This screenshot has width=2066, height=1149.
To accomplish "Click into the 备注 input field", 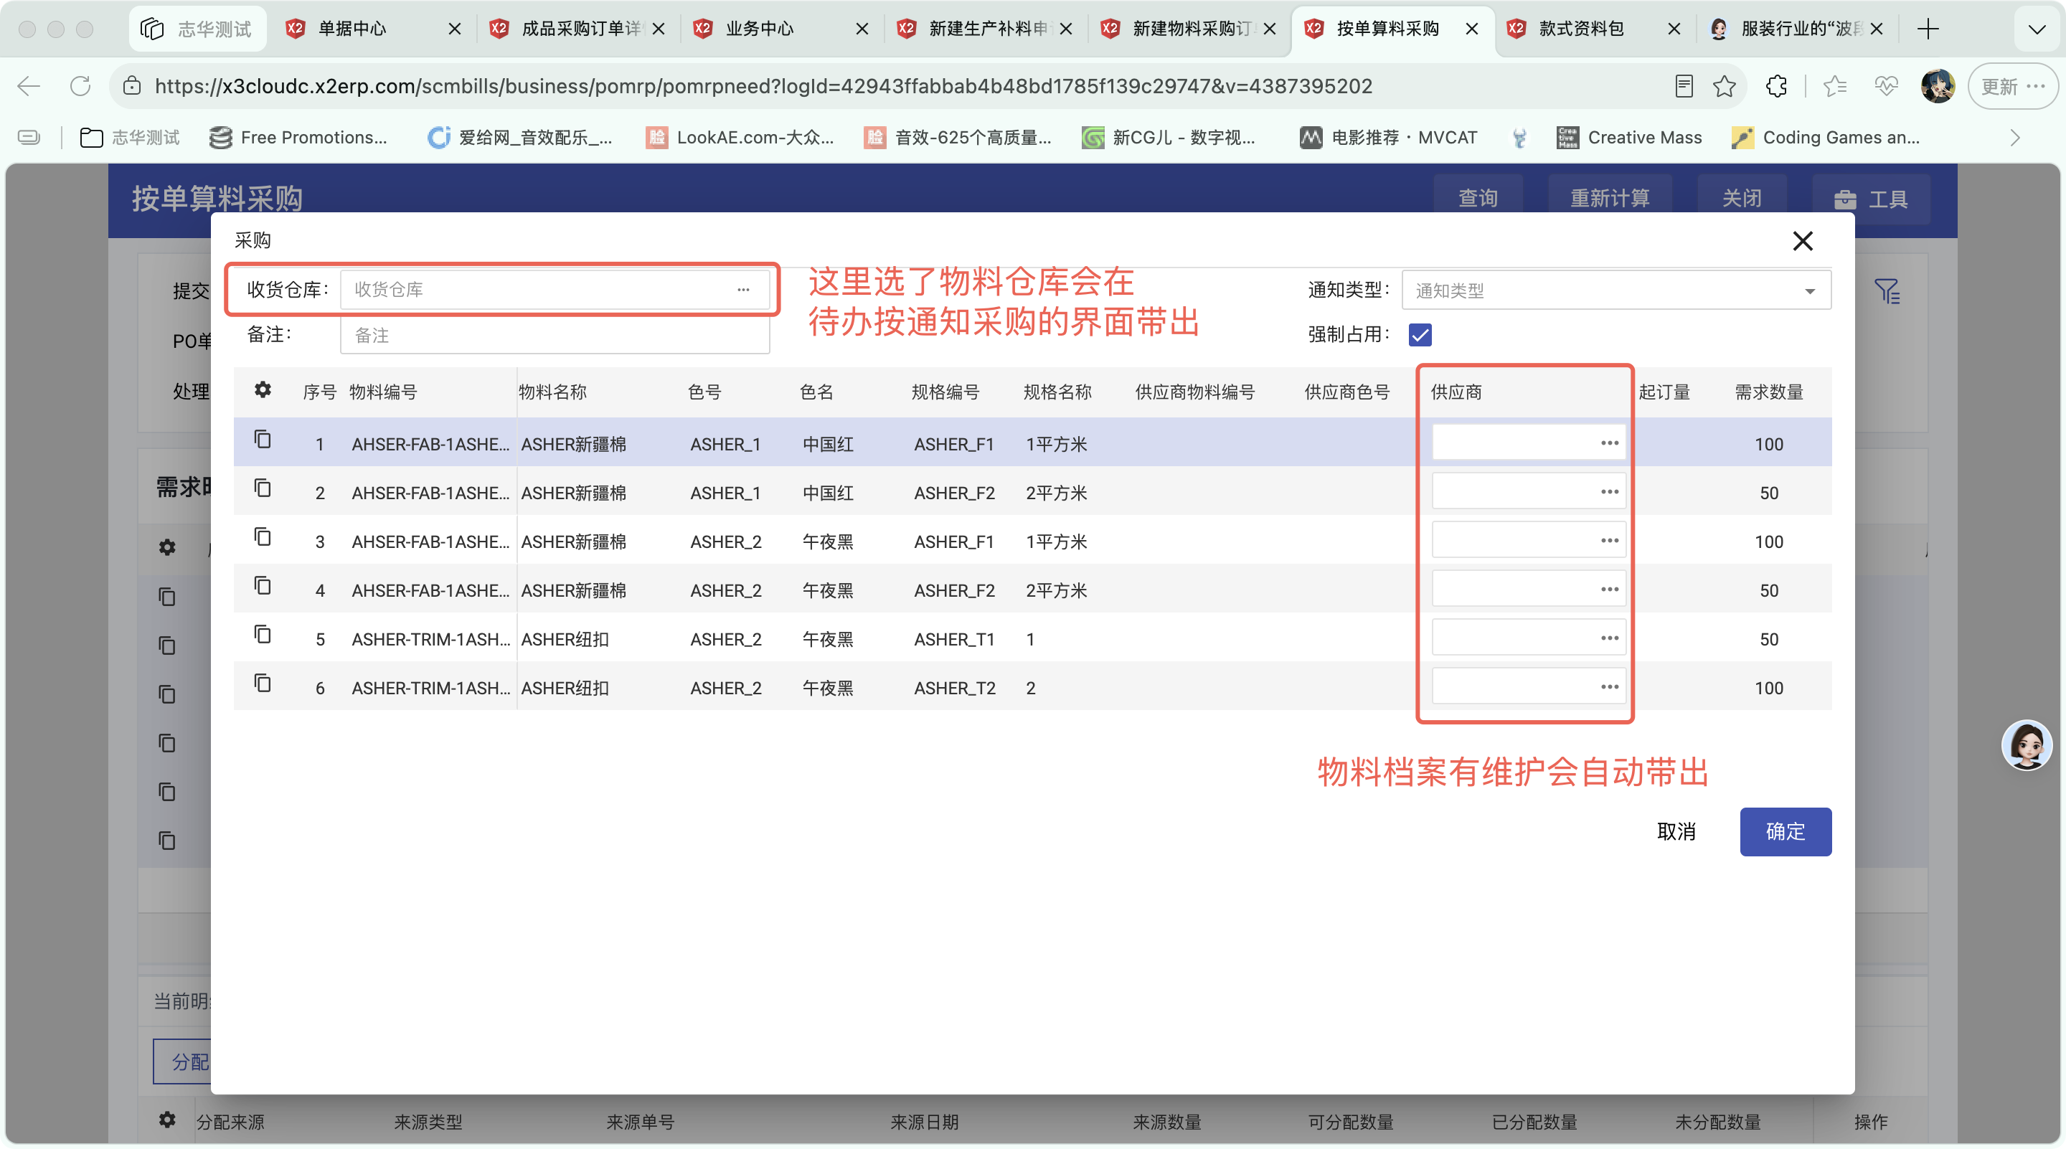I will tap(555, 335).
